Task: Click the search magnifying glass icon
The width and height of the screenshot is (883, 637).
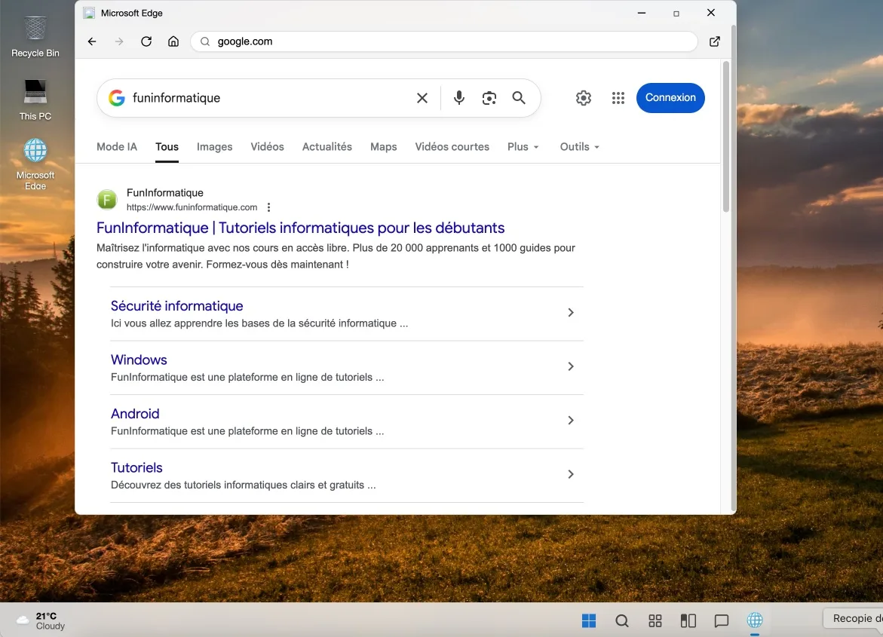Action: (x=519, y=98)
